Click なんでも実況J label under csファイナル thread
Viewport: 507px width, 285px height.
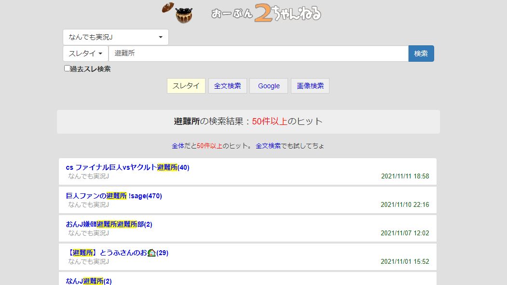[x=88, y=176]
